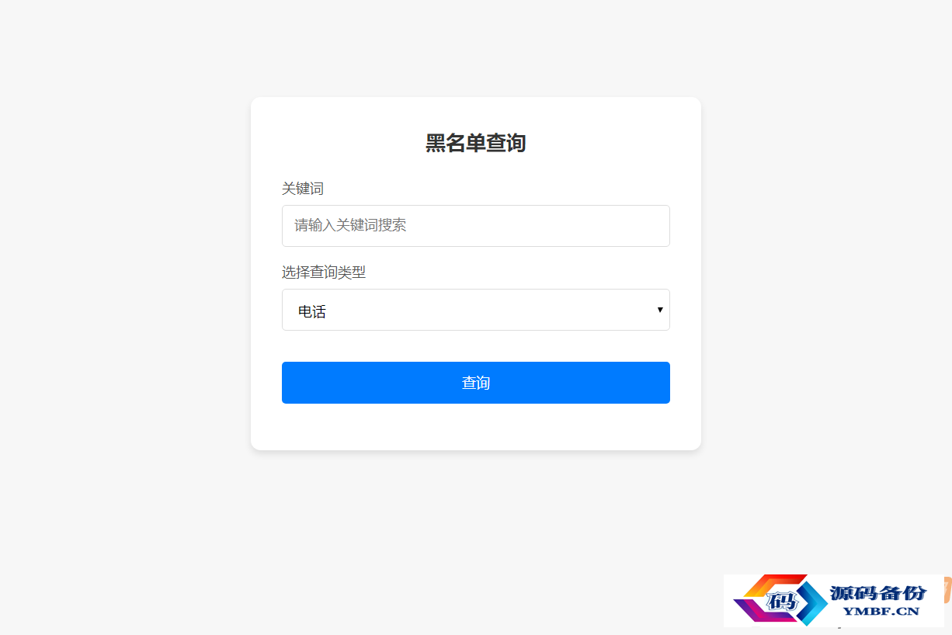
Task: Click the left edge of the blue 查询 button
Action: coord(288,383)
